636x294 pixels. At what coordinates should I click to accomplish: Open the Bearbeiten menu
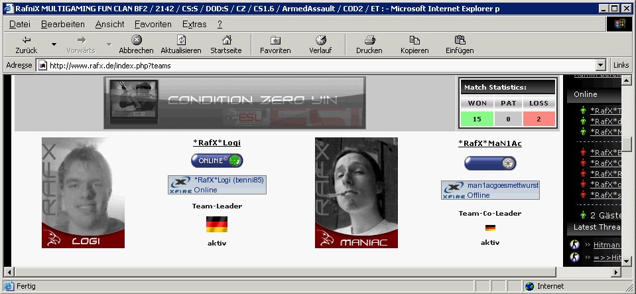pyautogui.click(x=63, y=25)
